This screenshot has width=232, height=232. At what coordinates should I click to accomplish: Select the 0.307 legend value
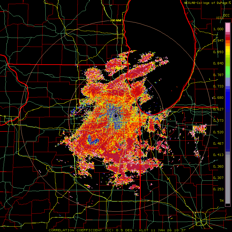point(218,178)
